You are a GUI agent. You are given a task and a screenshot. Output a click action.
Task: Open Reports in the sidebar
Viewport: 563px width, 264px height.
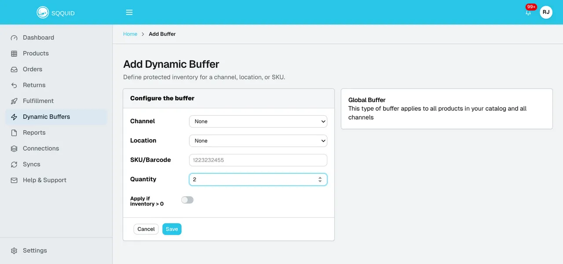[x=56, y=133]
